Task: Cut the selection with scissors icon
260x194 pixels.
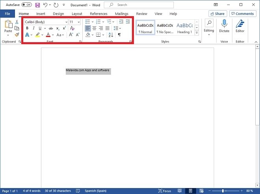Action: coord(17,22)
